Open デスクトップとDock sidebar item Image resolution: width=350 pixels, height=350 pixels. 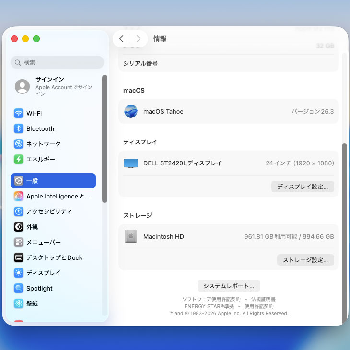[x=54, y=257]
